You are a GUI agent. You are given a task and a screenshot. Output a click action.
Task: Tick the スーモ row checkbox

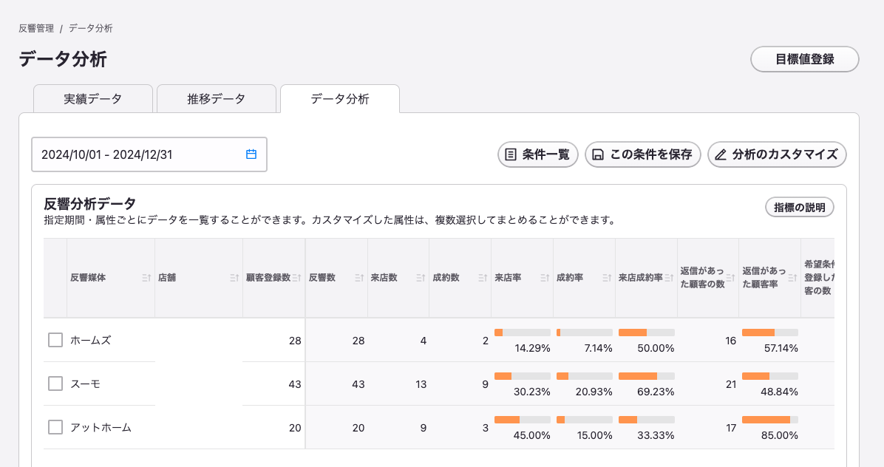click(x=55, y=384)
